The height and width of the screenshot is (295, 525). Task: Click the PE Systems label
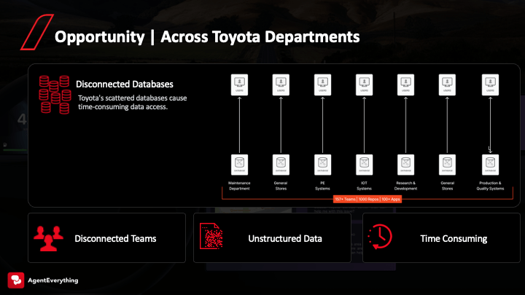tap(322, 186)
